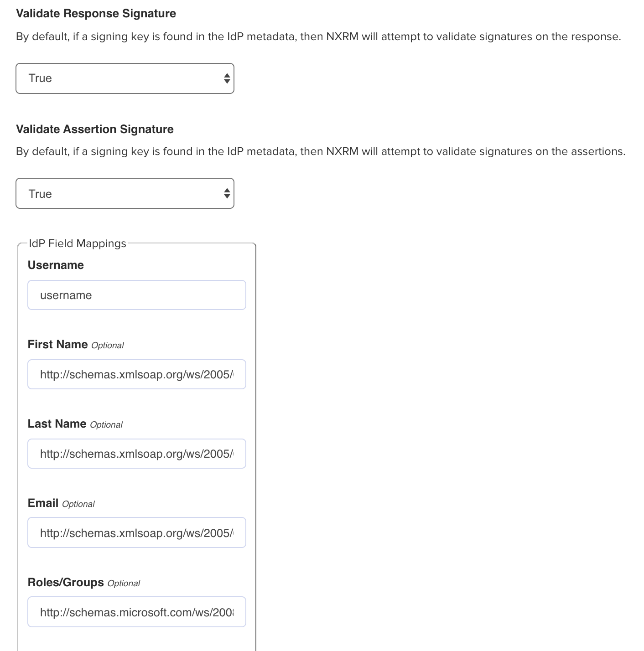Click the response signature description text
This screenshot has width=644, height=651.
(318, 37)
